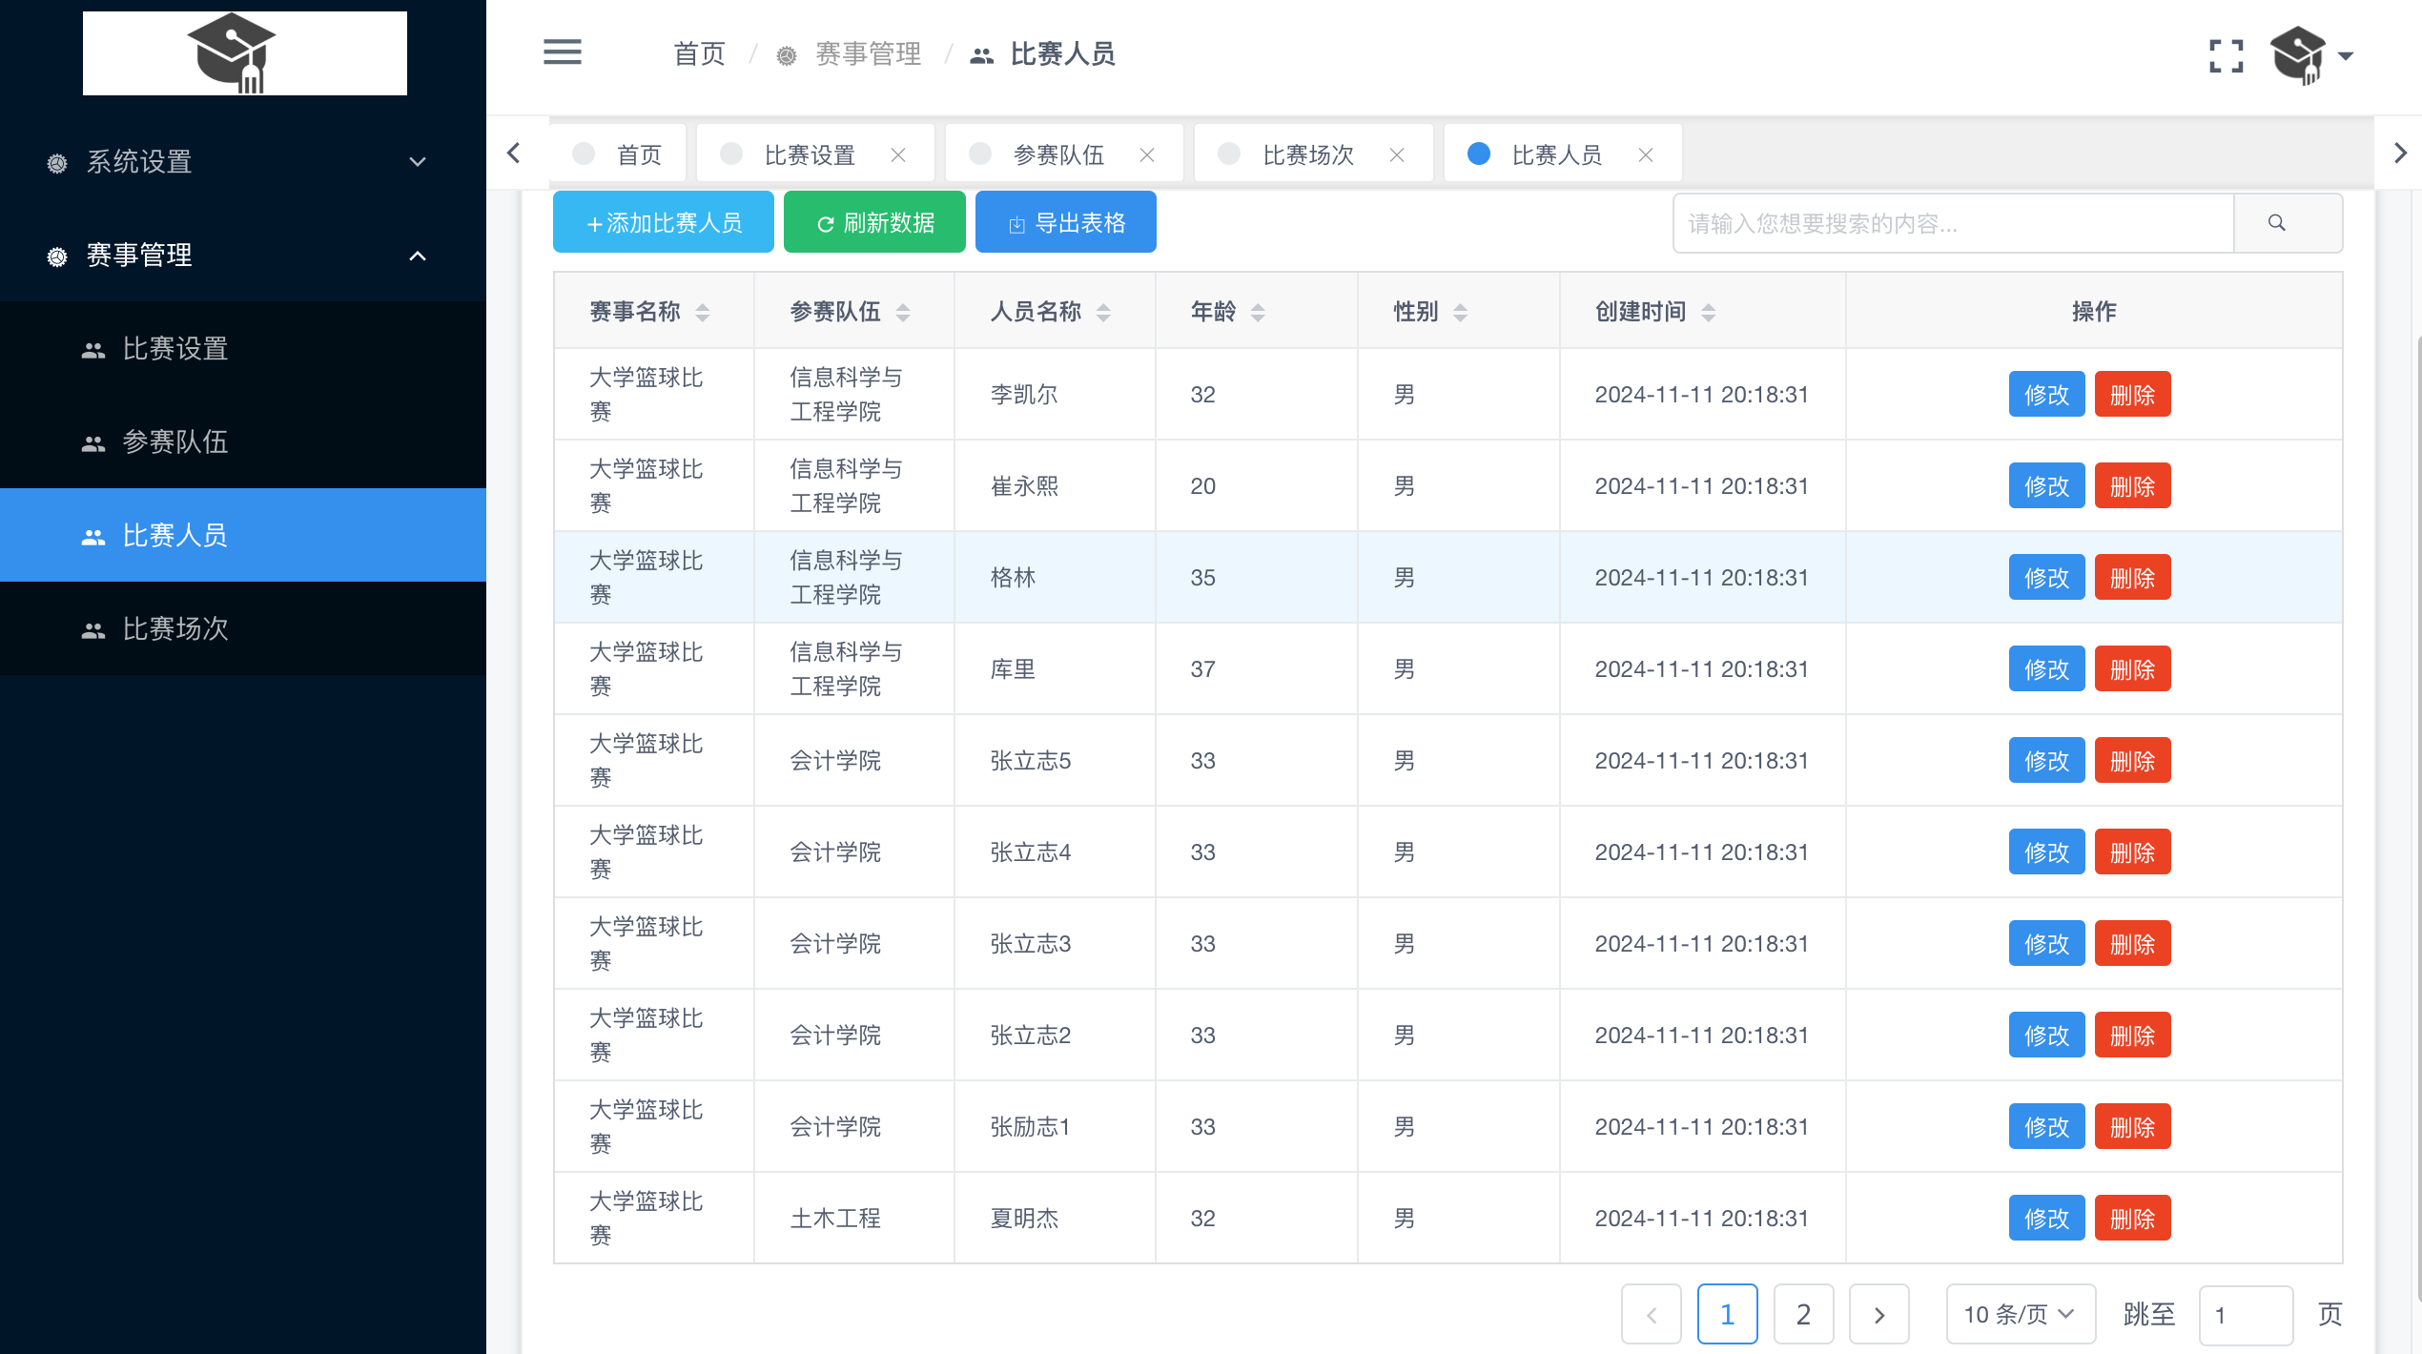Close the 参赛队伍 tab
The image size is (2422, 1354).
[1147, 155]
